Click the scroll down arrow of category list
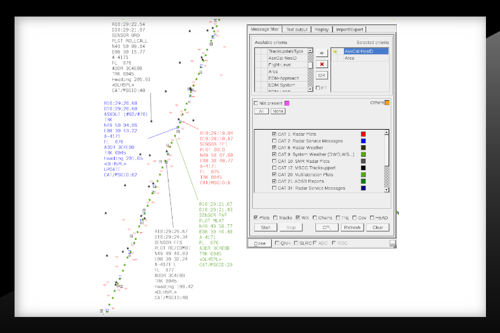 tap(387, 190)
